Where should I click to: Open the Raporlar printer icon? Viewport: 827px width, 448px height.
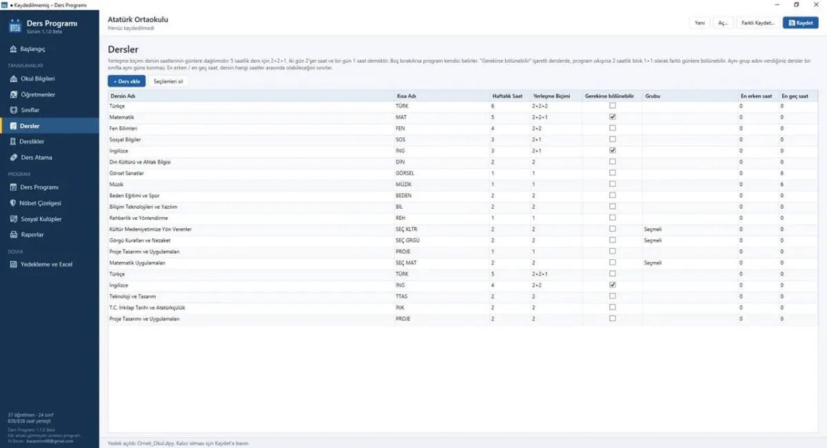[x=14, y=235]
